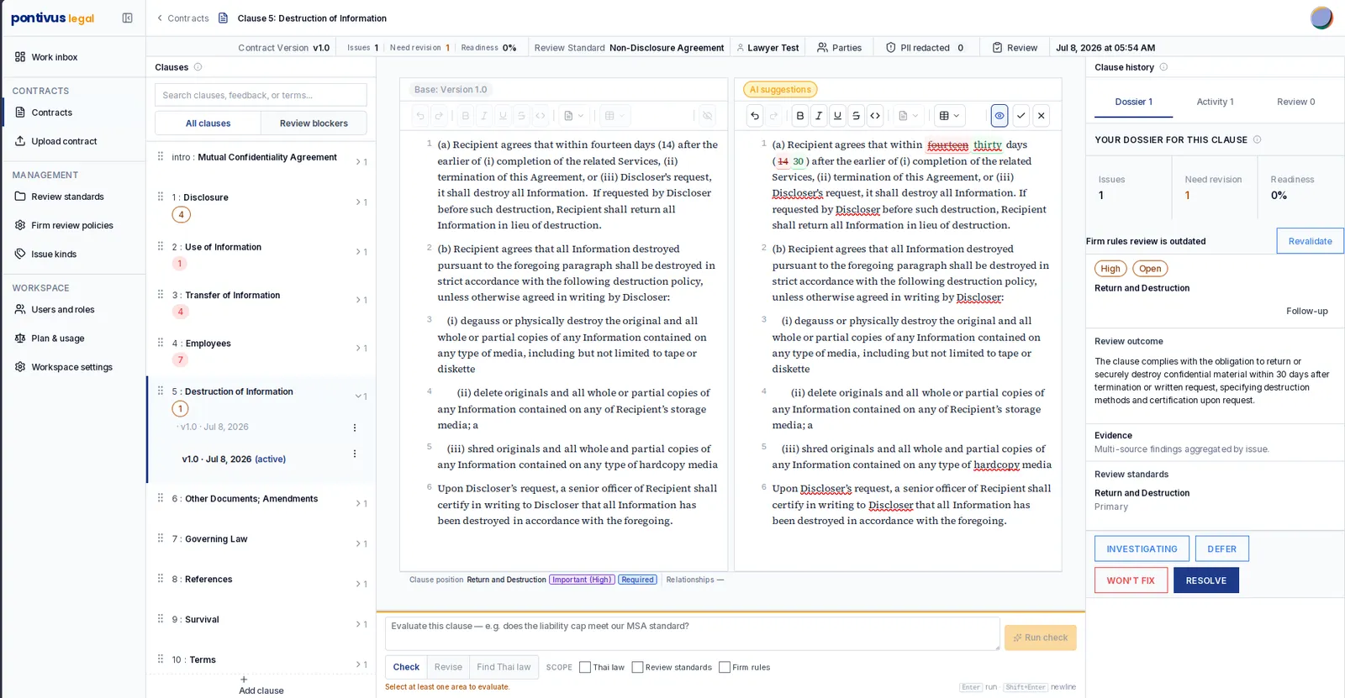Open Firm review policies
This screenshot has width=1345, height=698.
pos(72,225)
